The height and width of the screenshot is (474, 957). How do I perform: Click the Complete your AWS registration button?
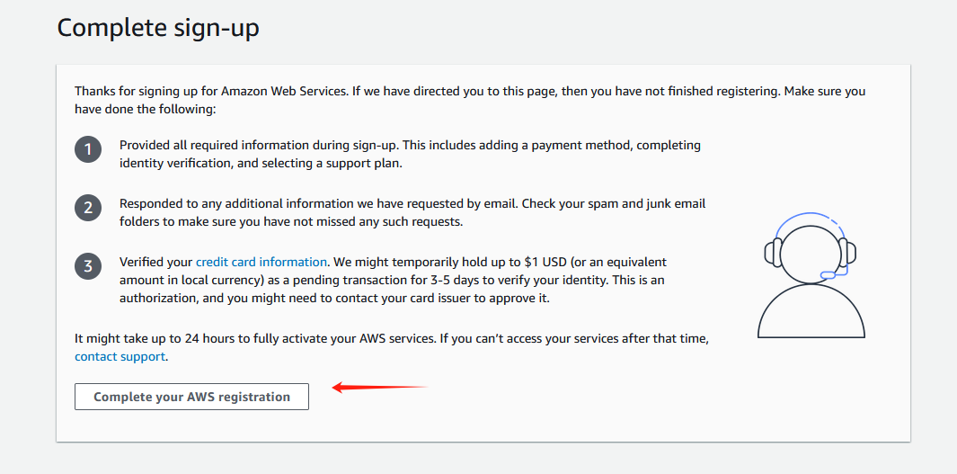tap(191, 397)
